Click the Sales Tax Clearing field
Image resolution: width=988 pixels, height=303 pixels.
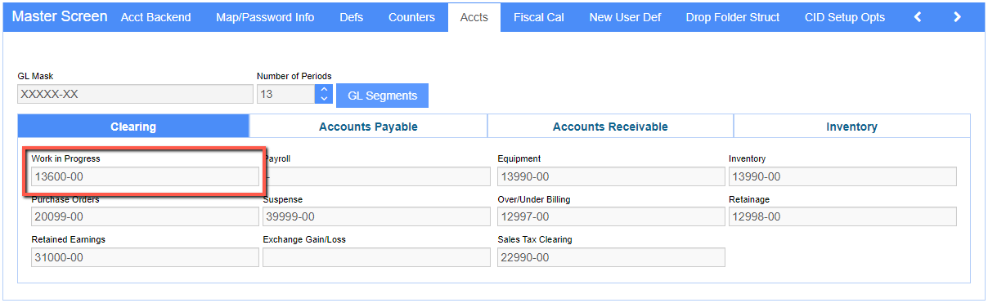(611, 257)
